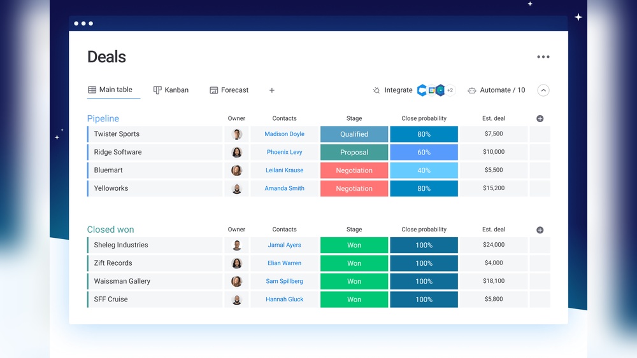Switch to the Kanban tab
The image size is (637, 358).
coord(171,90)
